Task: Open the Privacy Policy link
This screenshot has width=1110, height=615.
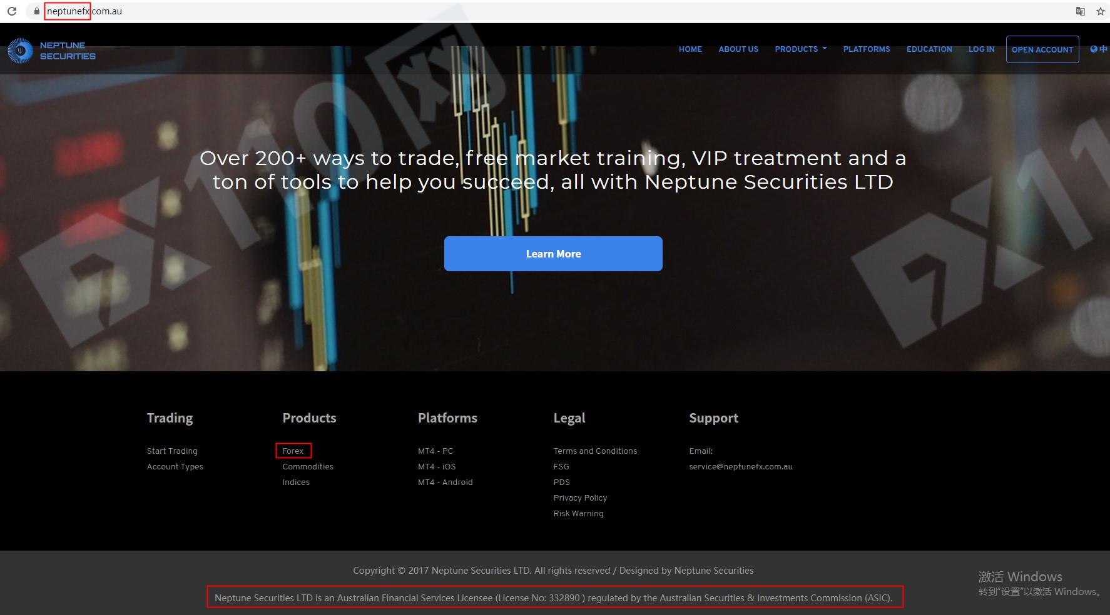Action: tap(580, 497)
